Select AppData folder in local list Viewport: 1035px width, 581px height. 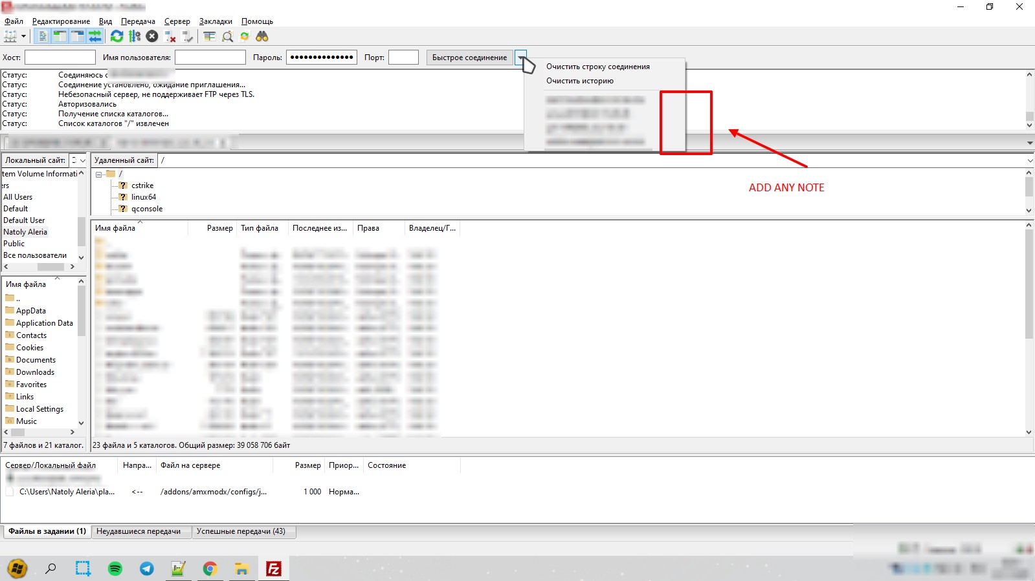point(31,311)
